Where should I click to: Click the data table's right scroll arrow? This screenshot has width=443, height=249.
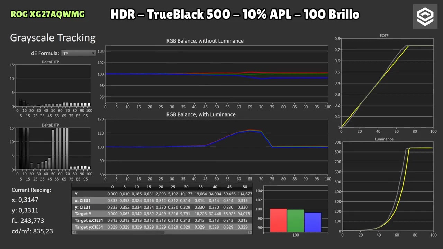tap(250, 233)
